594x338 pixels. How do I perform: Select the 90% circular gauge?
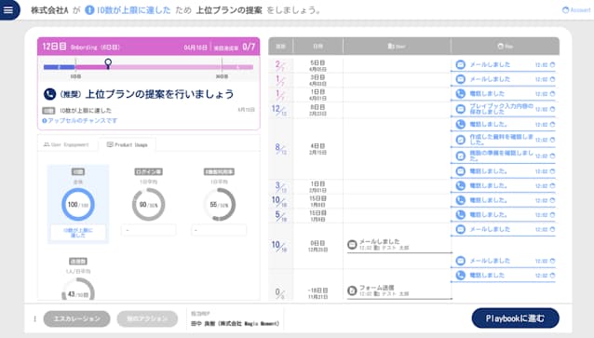[149, 205]
